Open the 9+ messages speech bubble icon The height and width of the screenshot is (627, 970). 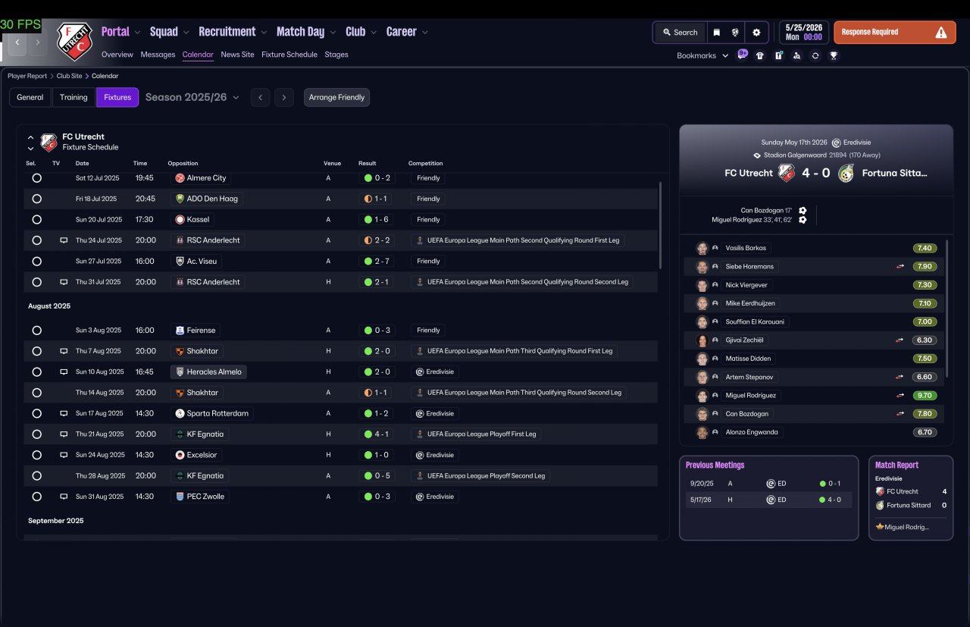coord(742,55)
